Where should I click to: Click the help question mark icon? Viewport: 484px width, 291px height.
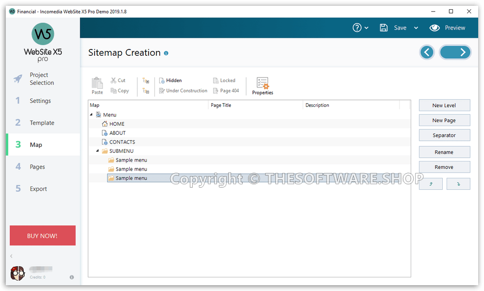357,28
